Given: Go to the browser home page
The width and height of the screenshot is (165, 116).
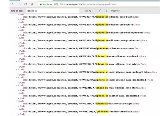Looking at the screenshot, I should (x=32, y=4).
